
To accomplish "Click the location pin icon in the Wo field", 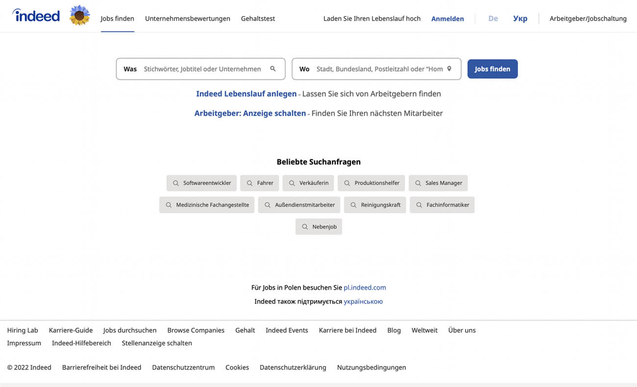I will coord(449,68).
